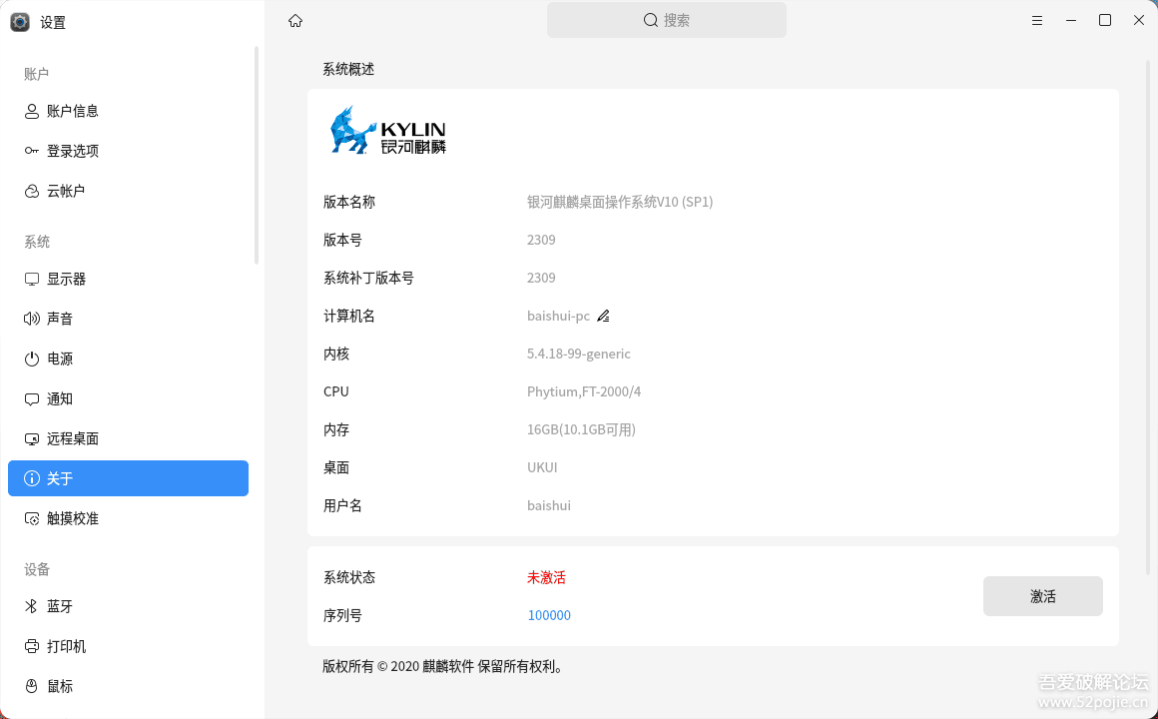Viewport: 1158px width, 719px height.
Task: Click the 设备 section heading
Action: point(37,569)
